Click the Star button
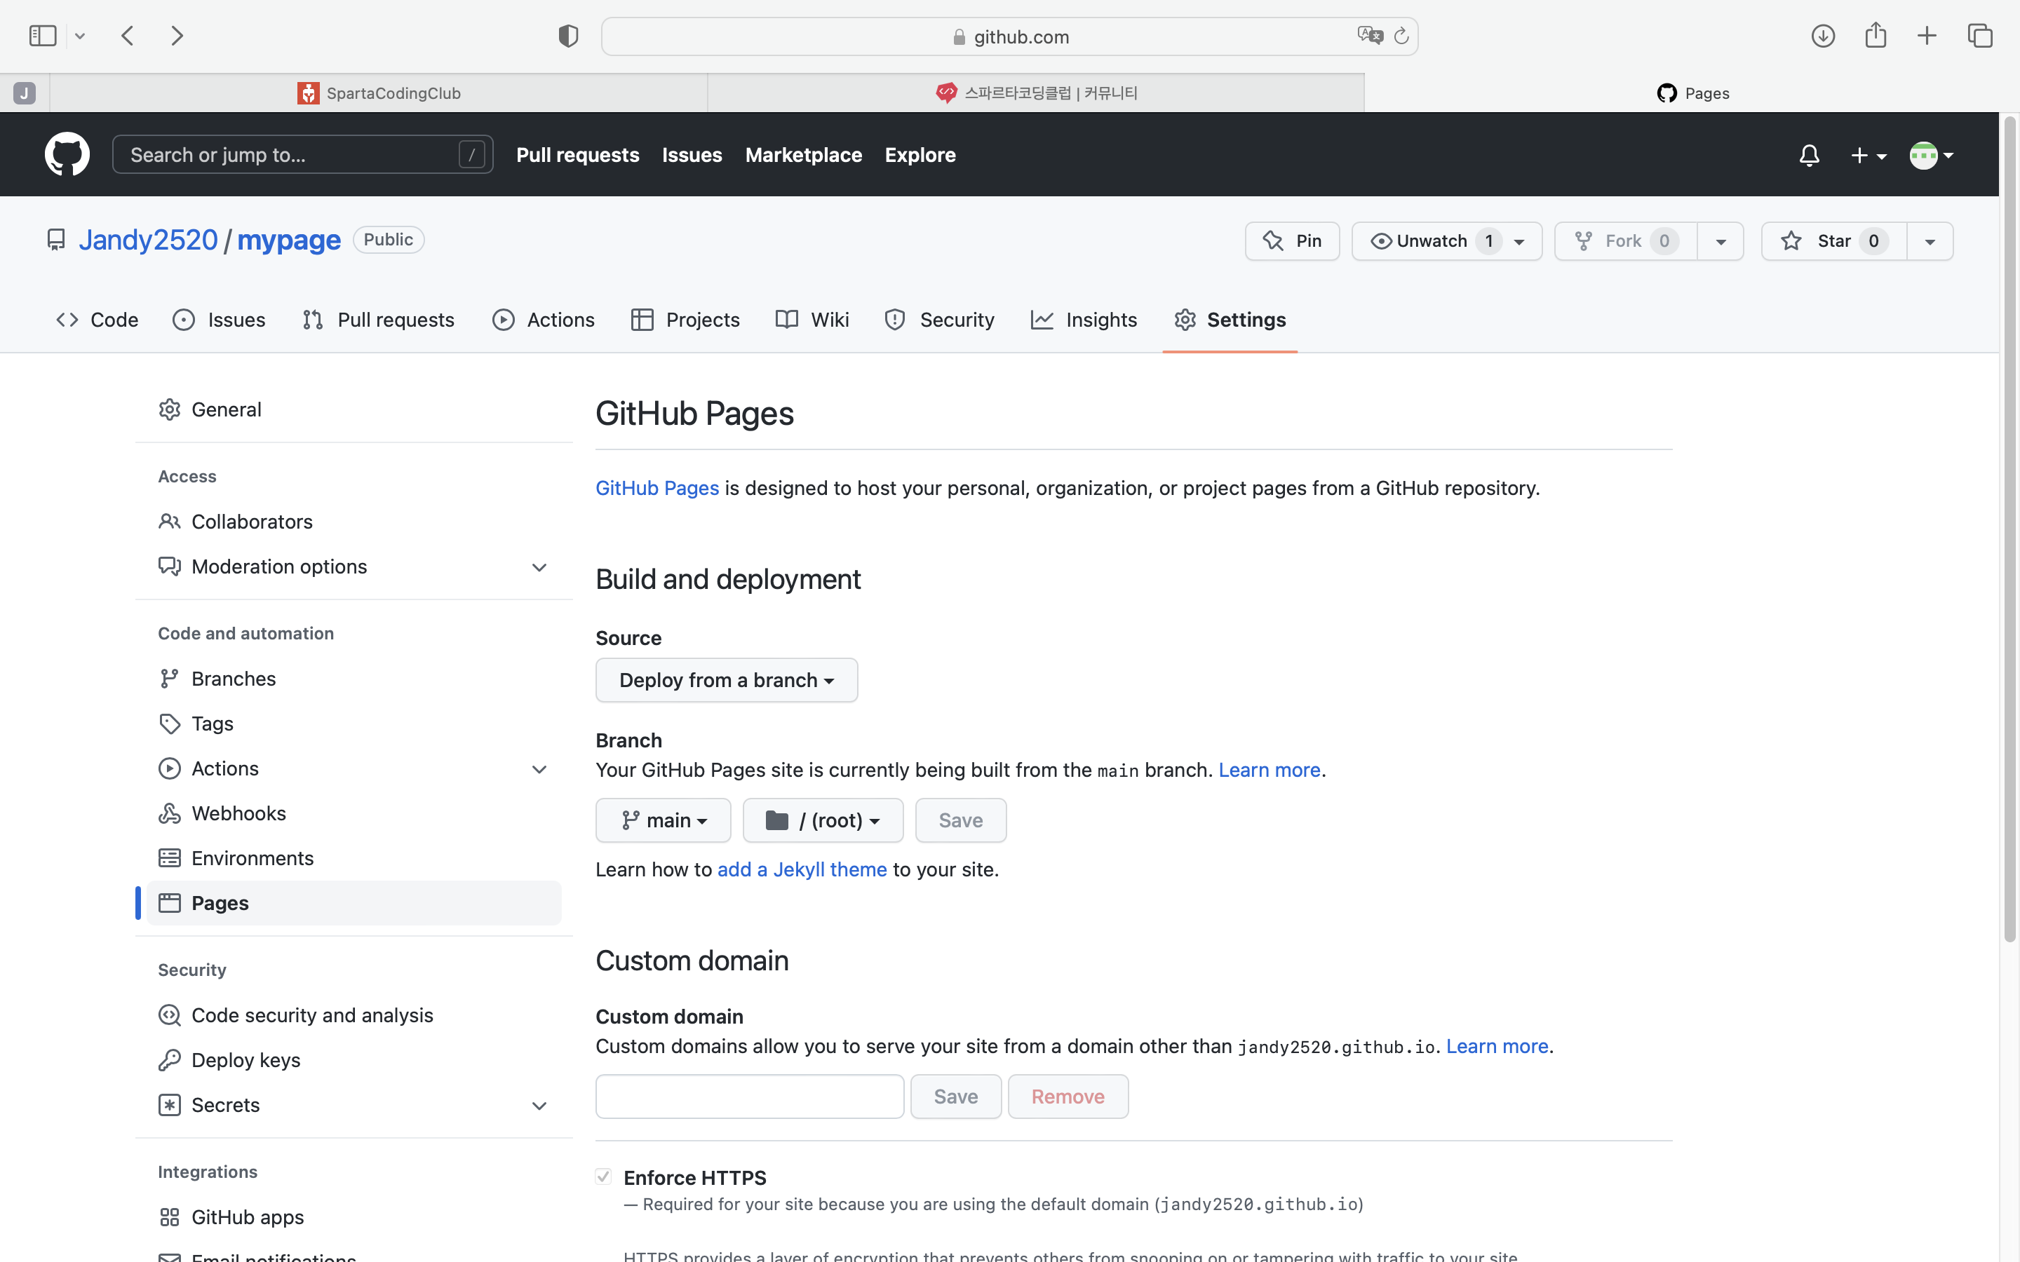 1834,241
